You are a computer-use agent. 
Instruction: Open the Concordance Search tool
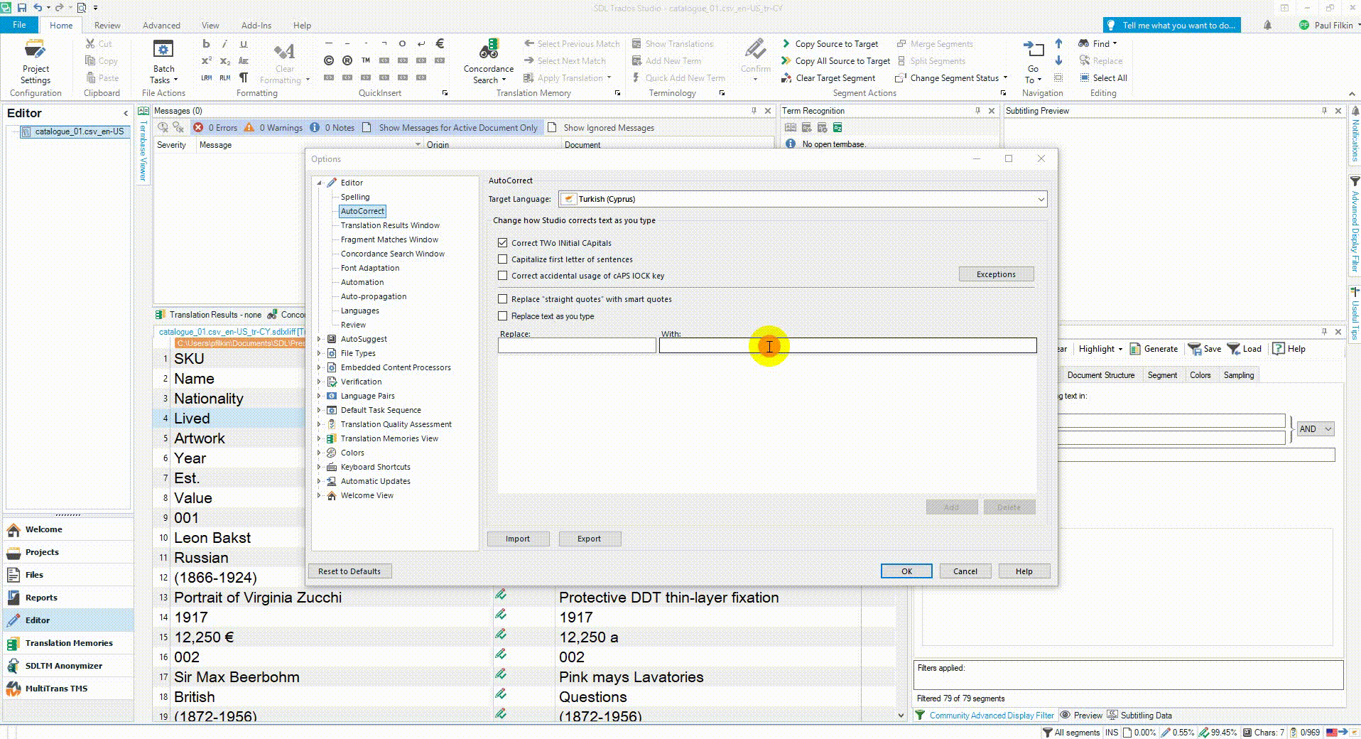point(487,62)
